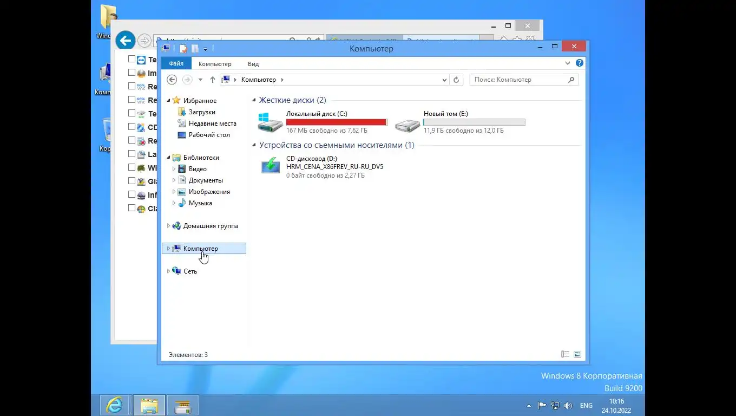Open the Компьютер ribbon tab
The image size is (736, 416).
click(215, 64)
